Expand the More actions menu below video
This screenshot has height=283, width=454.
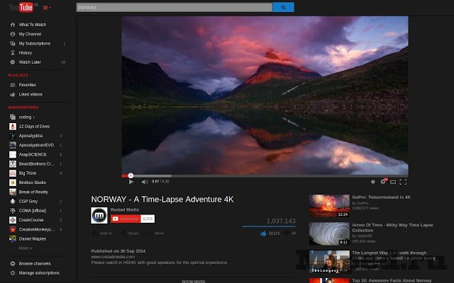tap(156, 233)
